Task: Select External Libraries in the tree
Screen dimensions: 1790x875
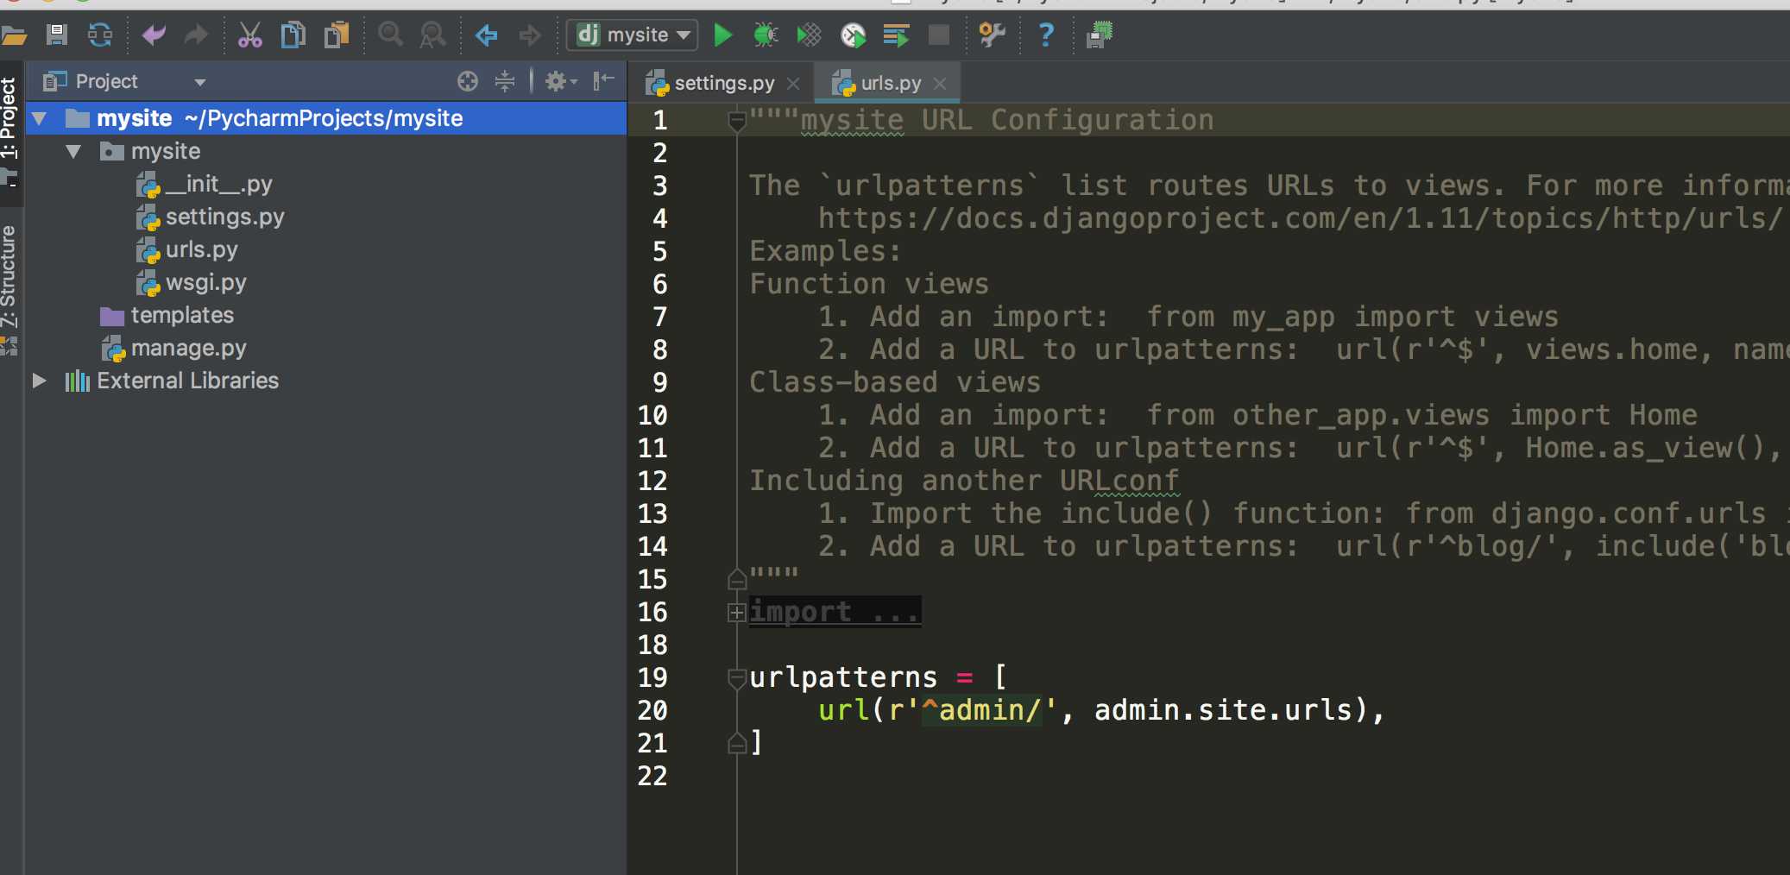Action: click(x=187, y=381)
